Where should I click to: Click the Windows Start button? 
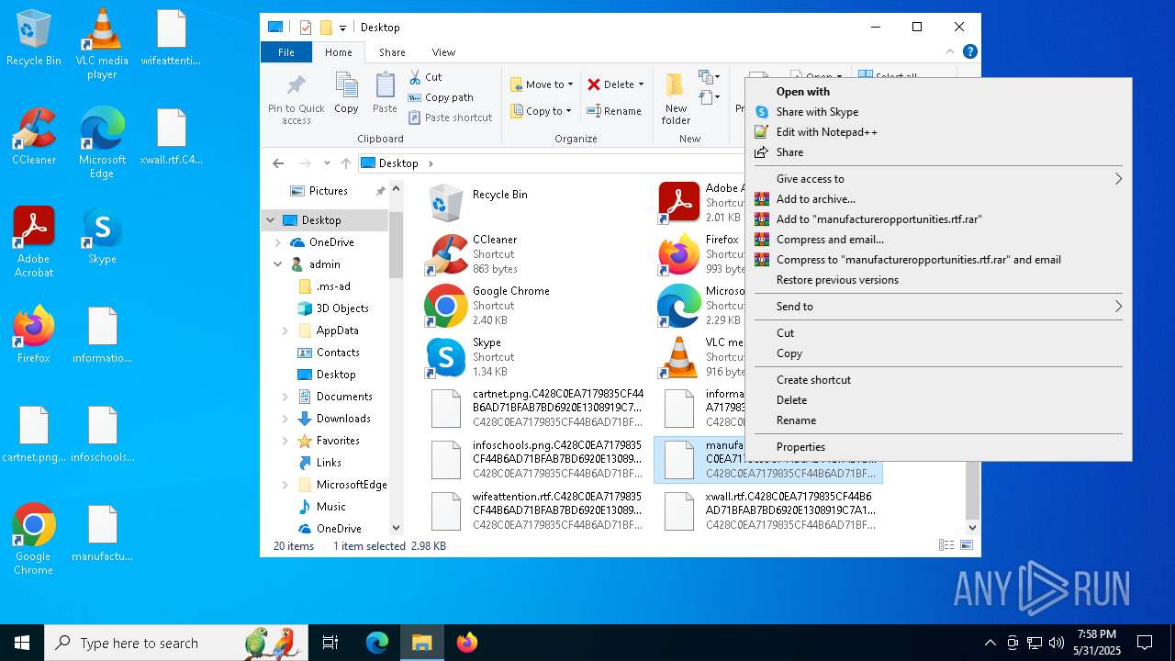click(22, 643)
